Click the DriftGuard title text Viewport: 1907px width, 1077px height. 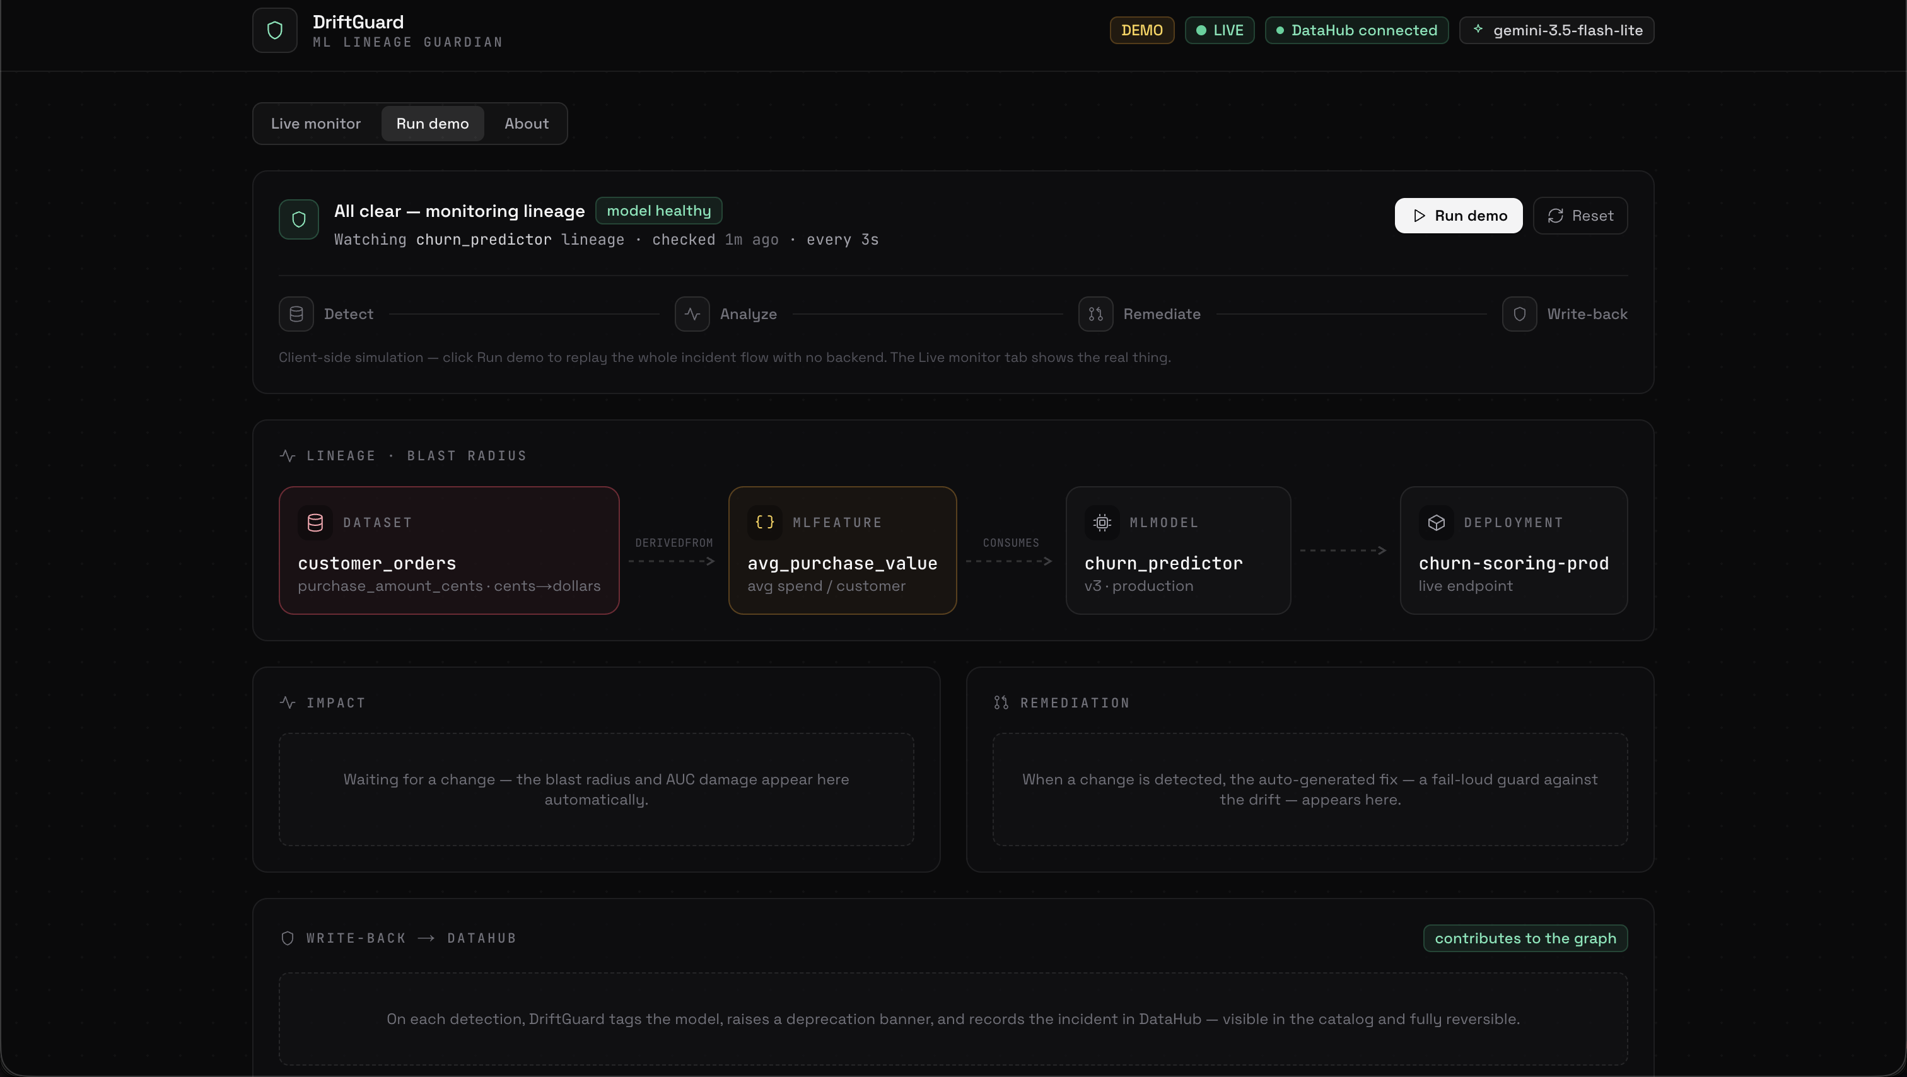point(358,22)
